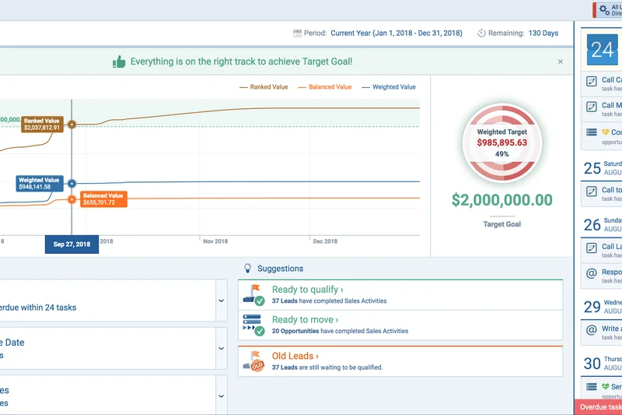This screenshot has width=622, height=415.
Task: Select day 30 Thursday in the agenda
Action: point(602,364)
